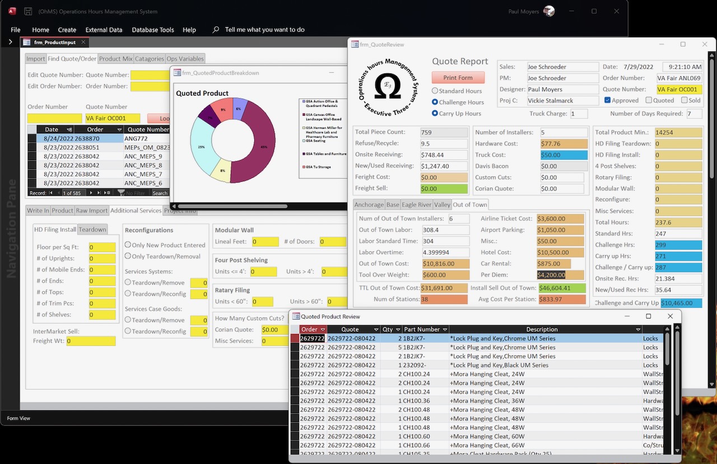Screen dimensions: 717x464
Task: Click the new blank record icon
Action: click(106, 193)
